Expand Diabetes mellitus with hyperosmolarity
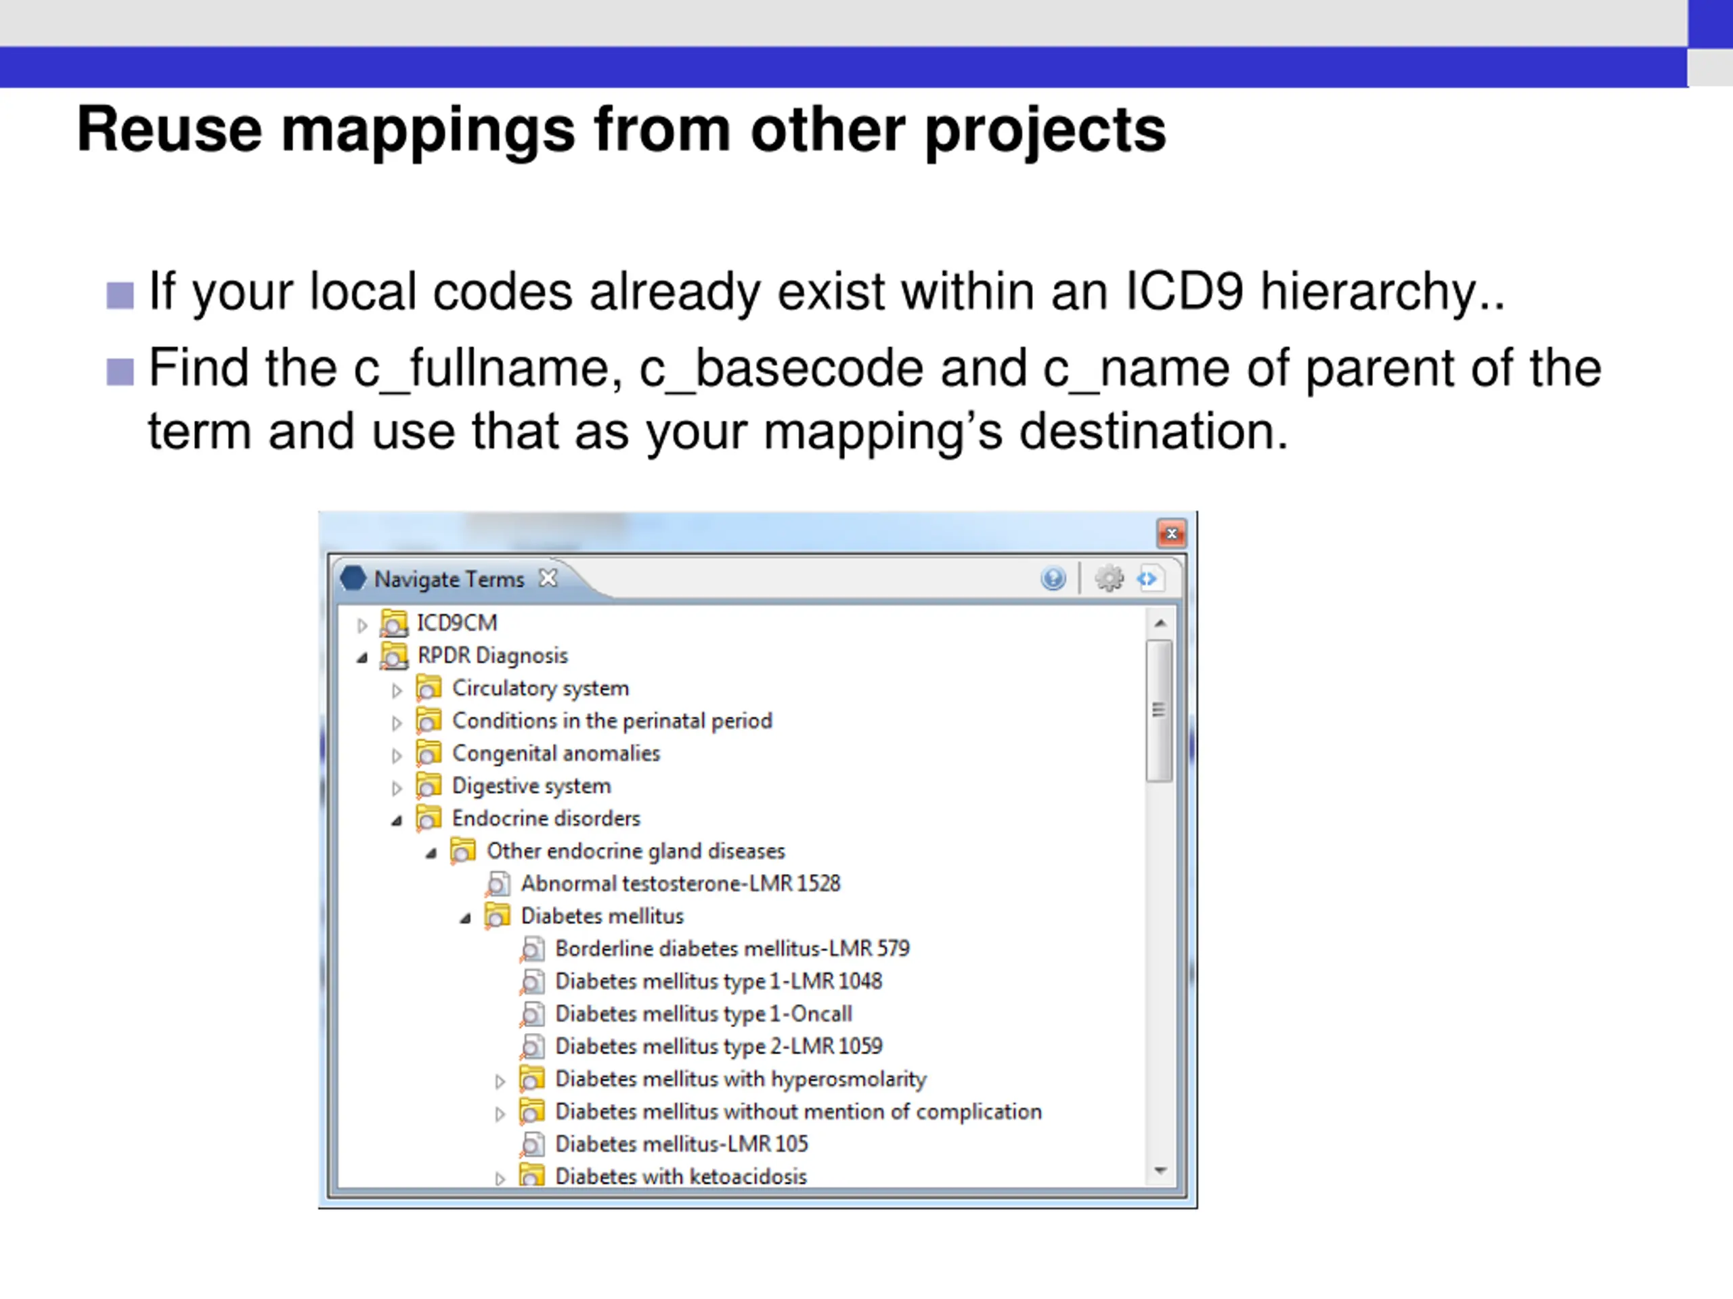Screen dimensions: 1733x1299 pyautogui.click(x=500, y=1081)
